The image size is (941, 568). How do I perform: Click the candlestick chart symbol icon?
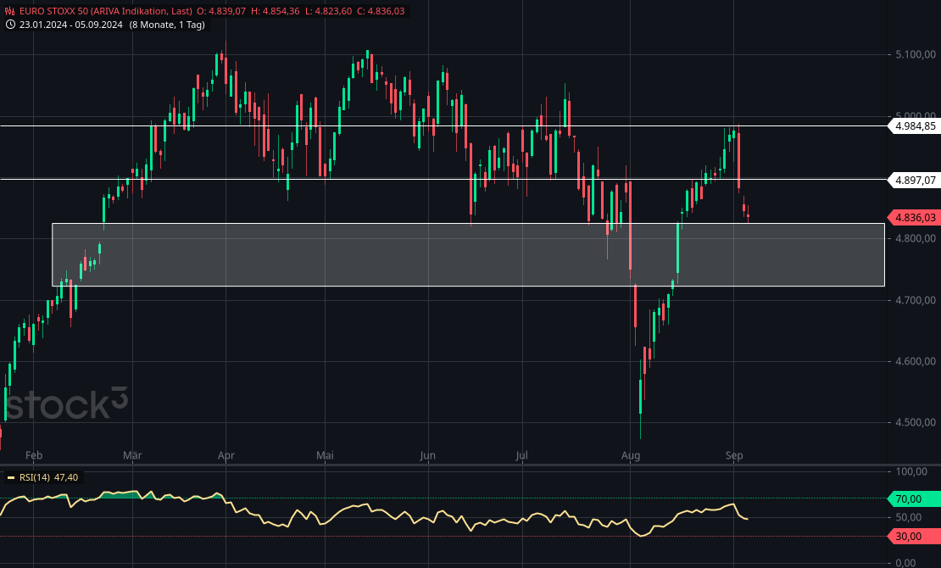[10, 12]
